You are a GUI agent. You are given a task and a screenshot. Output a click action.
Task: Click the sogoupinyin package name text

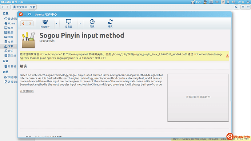pyautogui.click(x=47, y=41)
